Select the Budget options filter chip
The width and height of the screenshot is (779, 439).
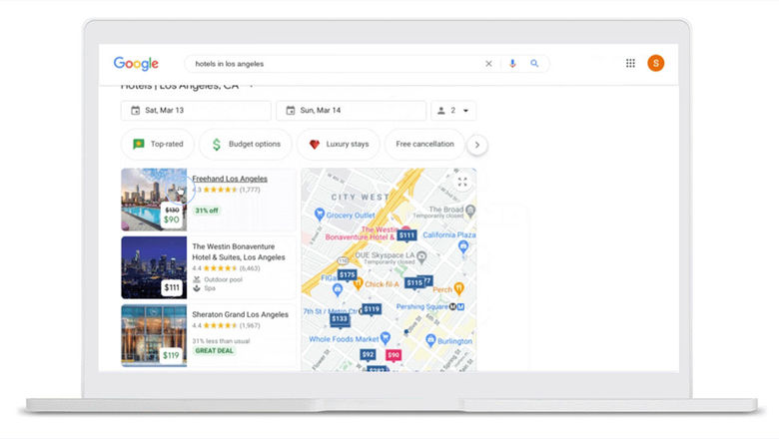tap(246, 145)
